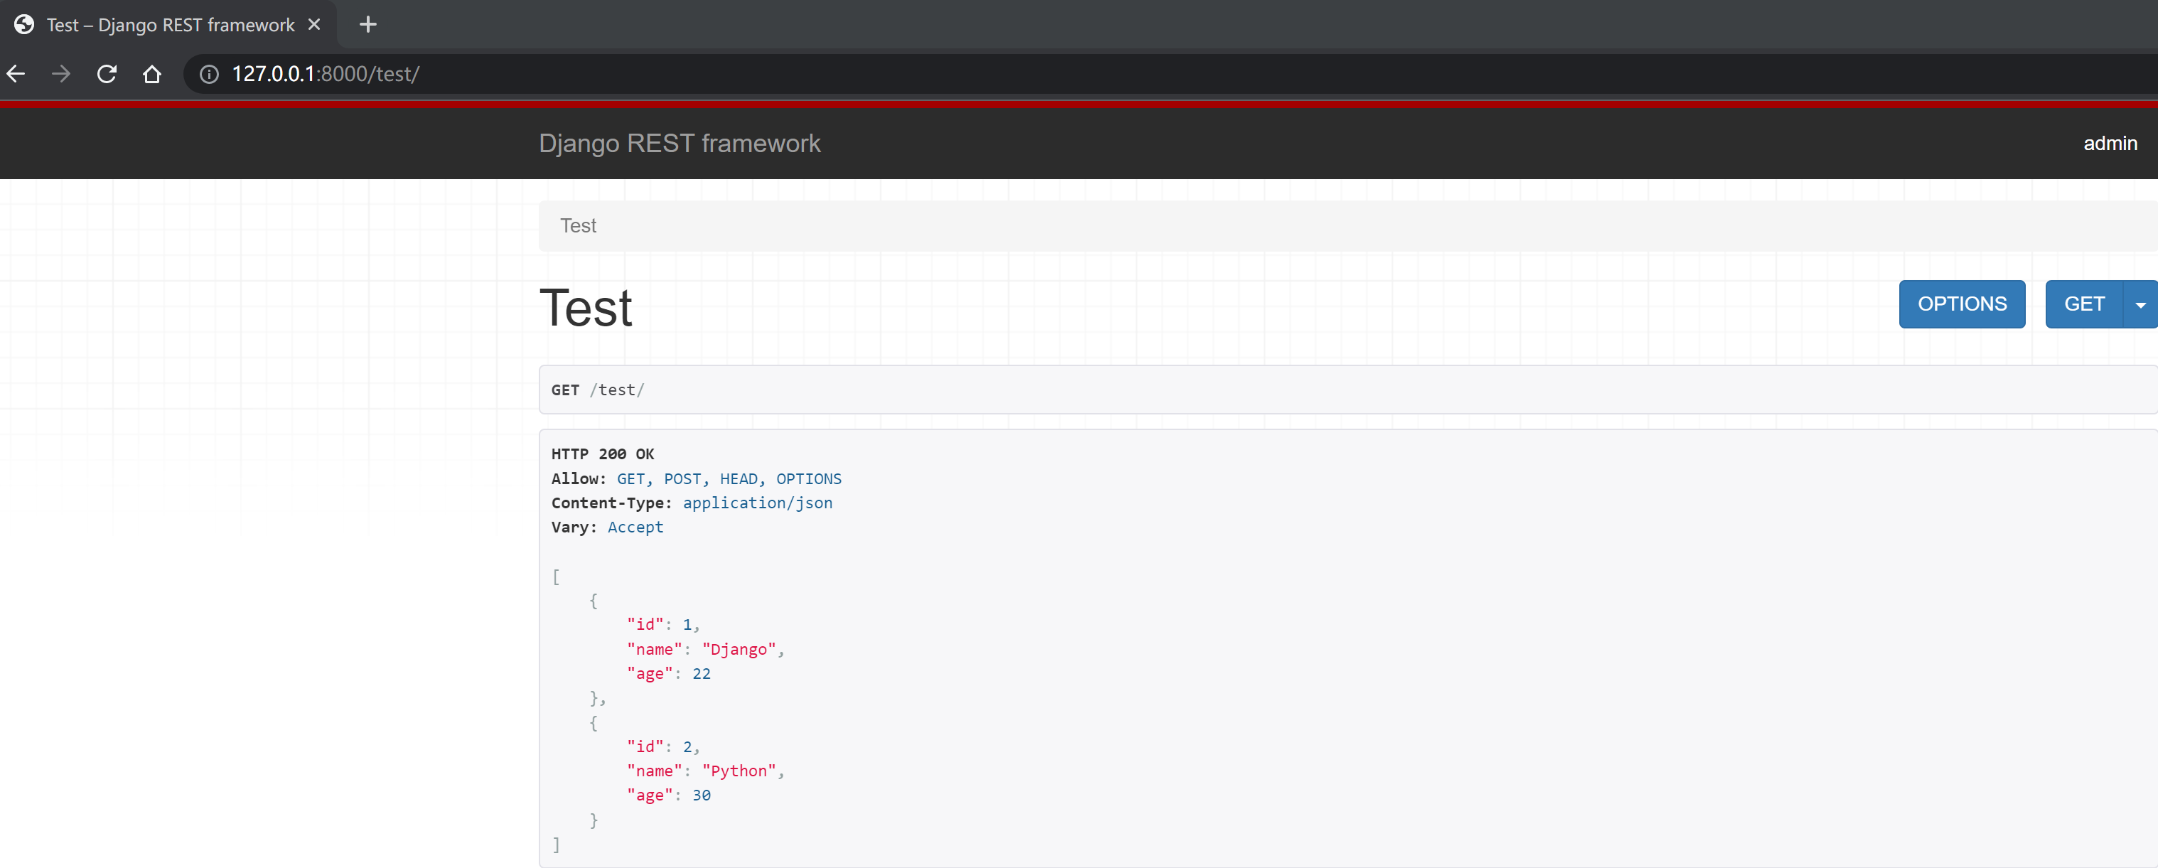2158x868 pixels.
Task: Reload the page with refresh icon
Action: [107, 74]
